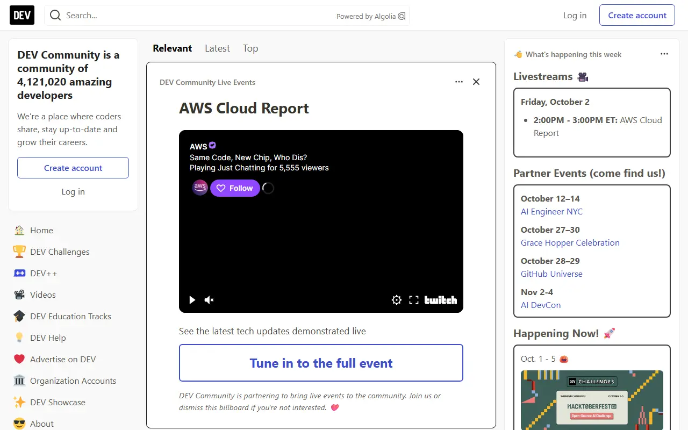Click the DEV Challenges trophy icon
Image resolution: width=688 pixels, height=430 pixels.
click(19, 252)
